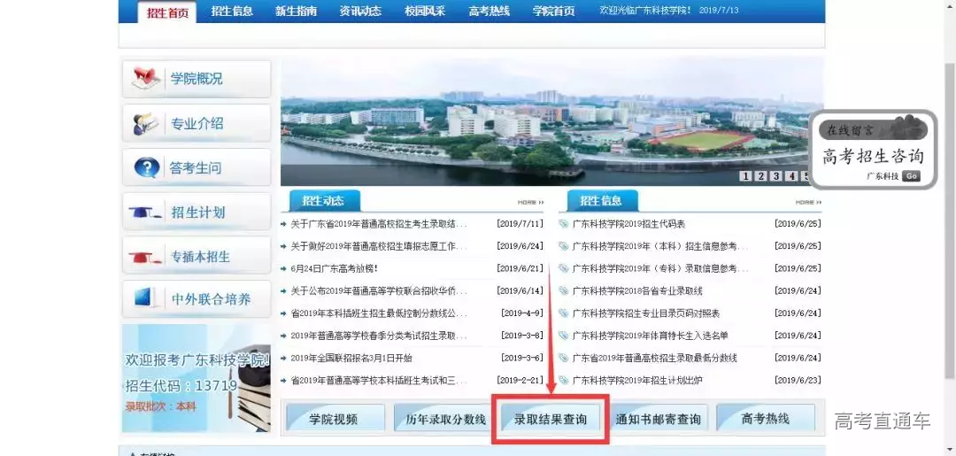Show banner slide number 3
The height and width of the screenshot is (456, 956).
tap(775, 176)
